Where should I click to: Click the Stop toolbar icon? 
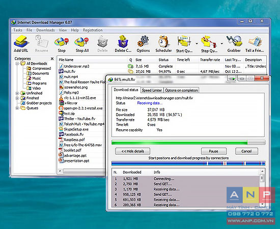click(62, 44)
